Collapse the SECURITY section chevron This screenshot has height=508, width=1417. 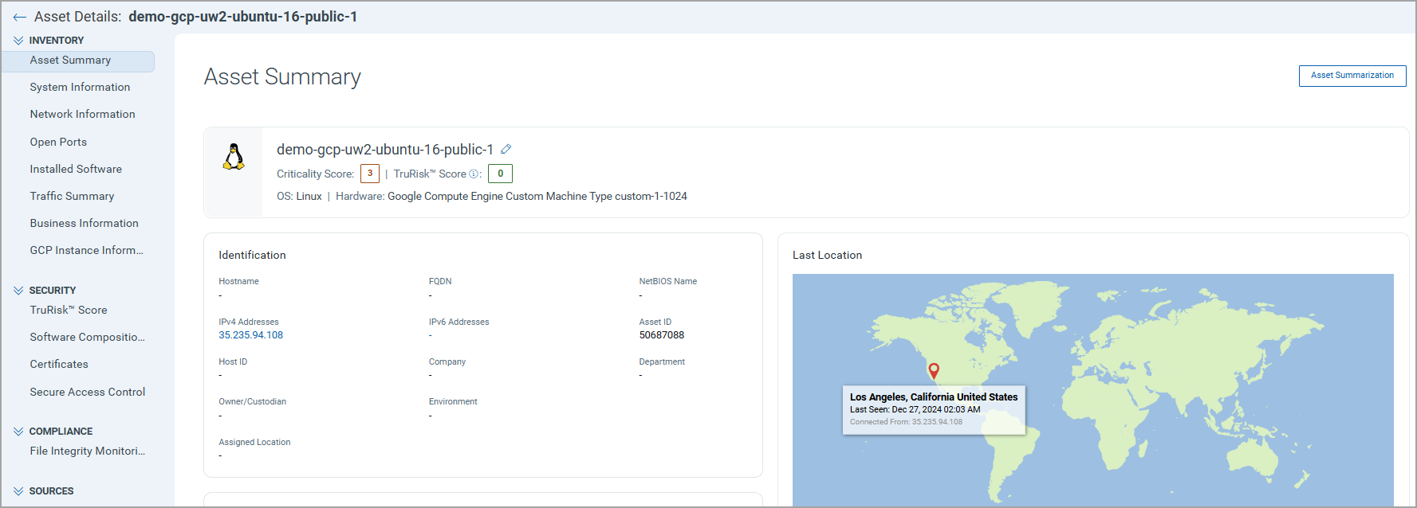coord(18,291)
